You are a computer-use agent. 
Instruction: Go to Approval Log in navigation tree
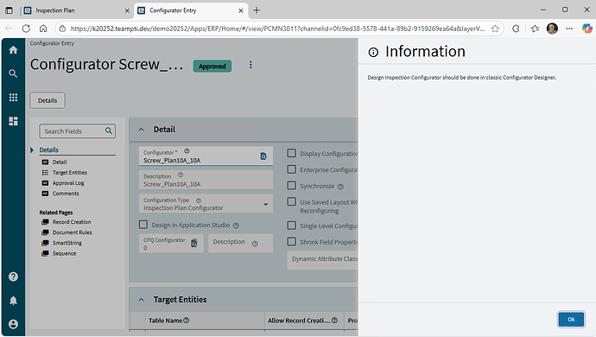click(x=68, y=183)
